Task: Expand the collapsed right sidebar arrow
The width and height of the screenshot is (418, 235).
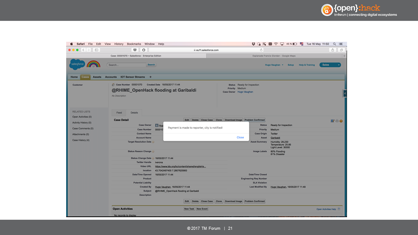Action: (345, 94)
